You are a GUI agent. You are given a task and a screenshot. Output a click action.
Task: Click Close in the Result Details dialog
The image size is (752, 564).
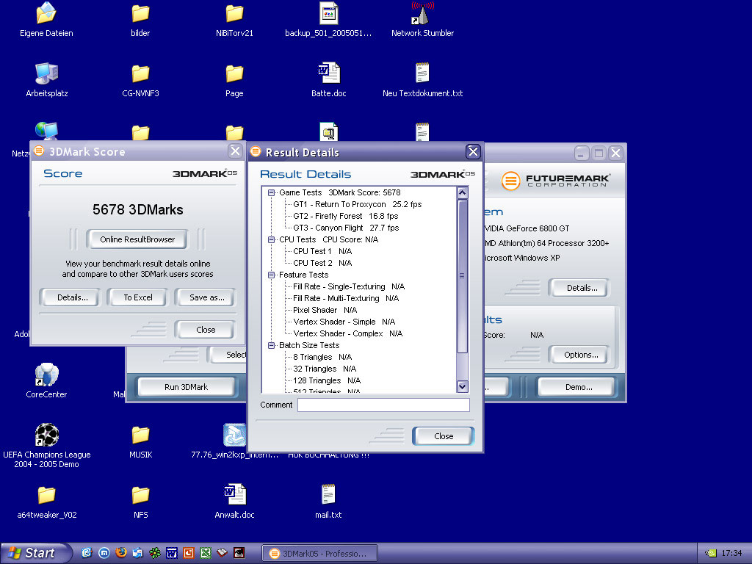coord(444,436)
